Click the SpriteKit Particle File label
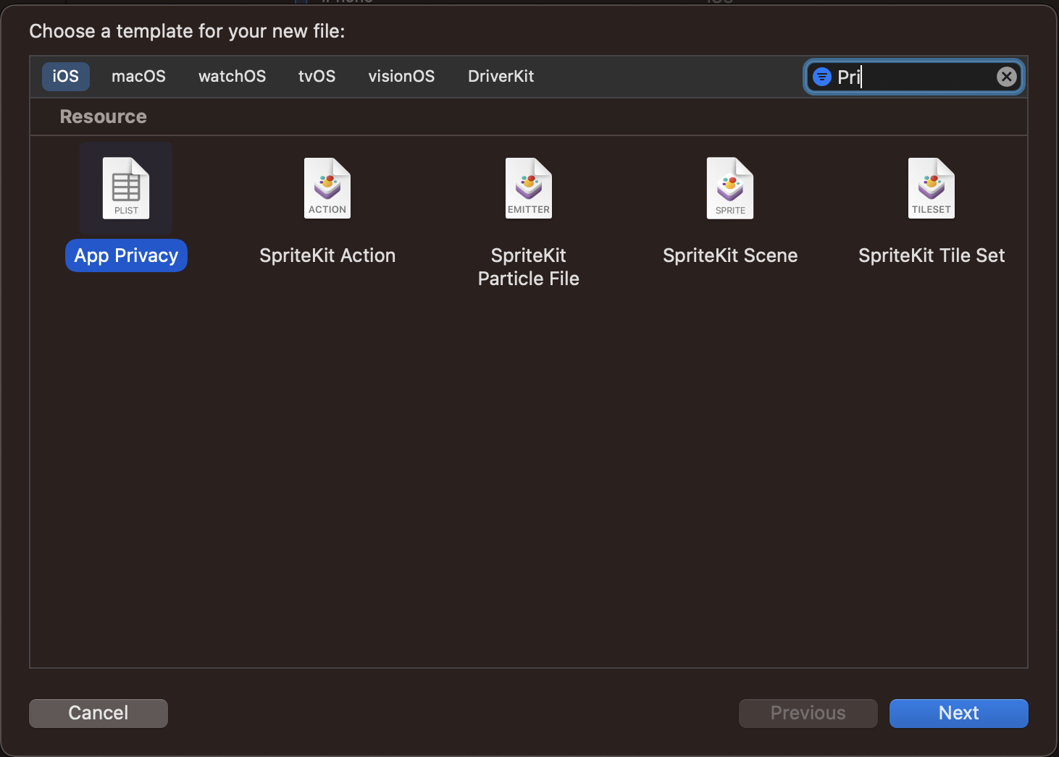 (x=529, y=267)
